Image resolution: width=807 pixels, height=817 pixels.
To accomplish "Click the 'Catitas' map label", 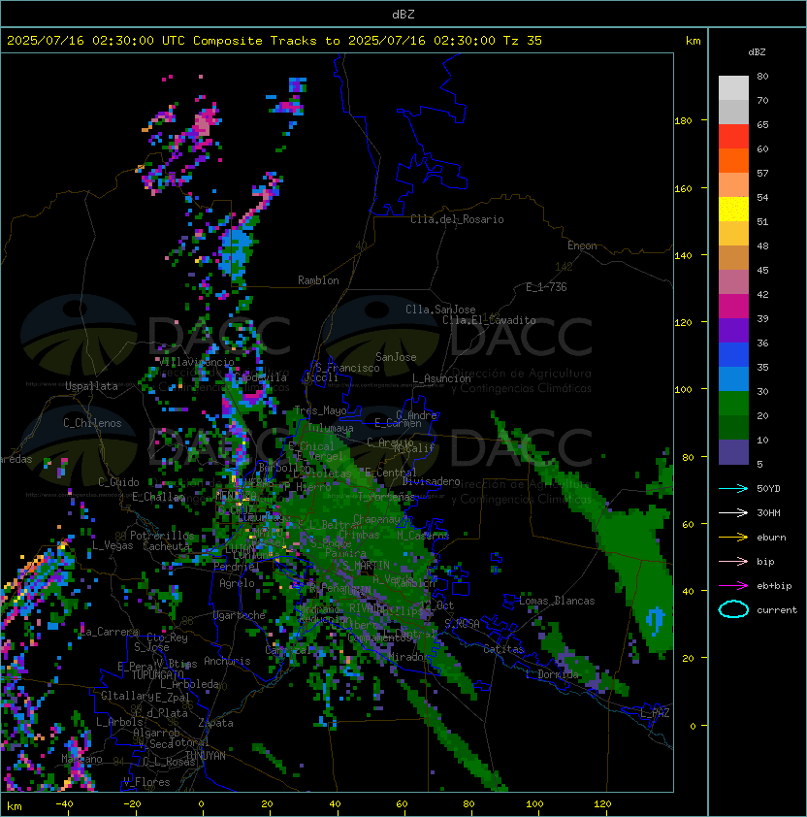I will click(503, 650).
